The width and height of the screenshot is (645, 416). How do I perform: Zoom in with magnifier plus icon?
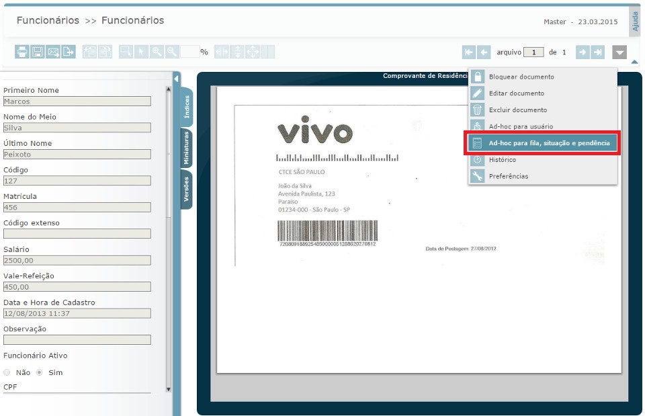(x=157, y=52)
